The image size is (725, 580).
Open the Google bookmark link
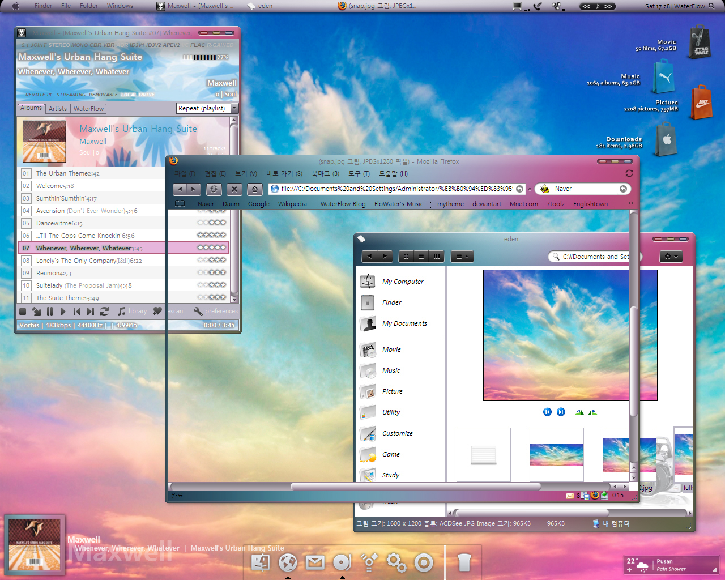[259, 204]
